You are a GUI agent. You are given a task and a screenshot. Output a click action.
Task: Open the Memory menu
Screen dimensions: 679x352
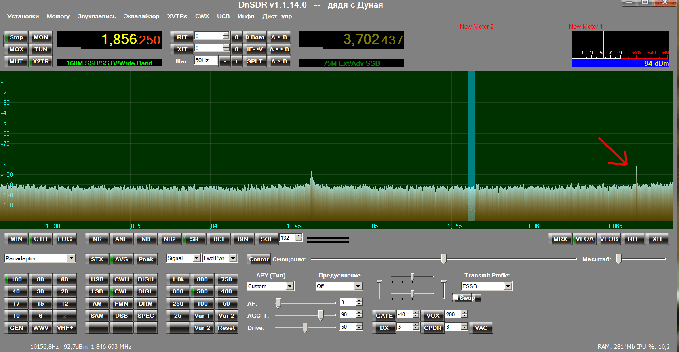coord(58,16)
